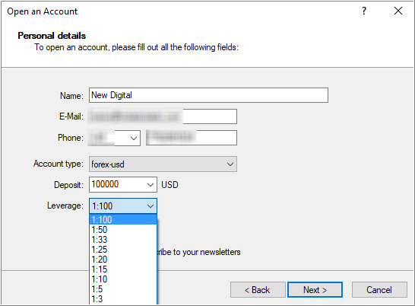Click the Next button
Viewport: 415px width, 306px height.
(315, 289)
